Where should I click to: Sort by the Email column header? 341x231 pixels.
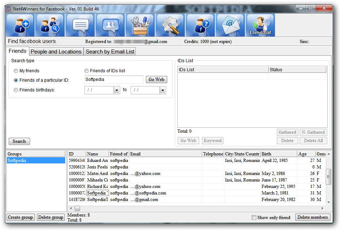tap(165, 154)
